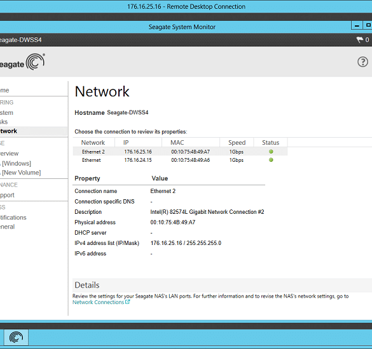Click 1Gbps speed in Ethernet 2 row
Viewport: 372px width, 349px height.
(x=237, y=152)
